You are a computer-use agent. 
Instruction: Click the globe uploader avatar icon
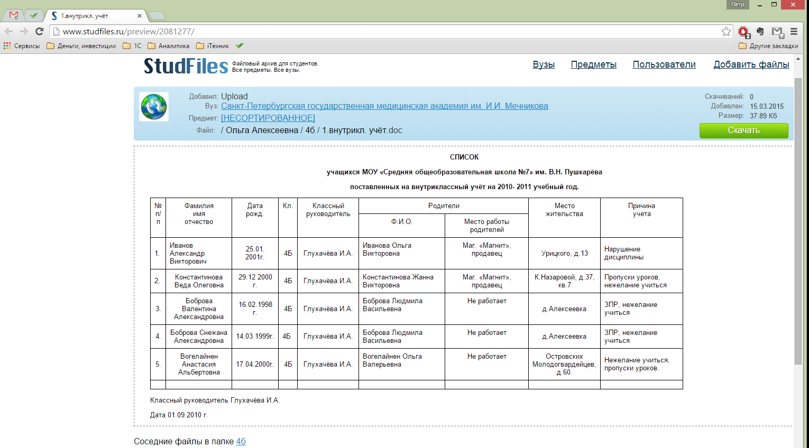point(154,107)
